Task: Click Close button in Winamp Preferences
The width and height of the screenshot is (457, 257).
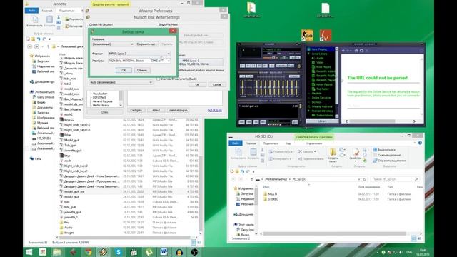Action: point(105,112)
